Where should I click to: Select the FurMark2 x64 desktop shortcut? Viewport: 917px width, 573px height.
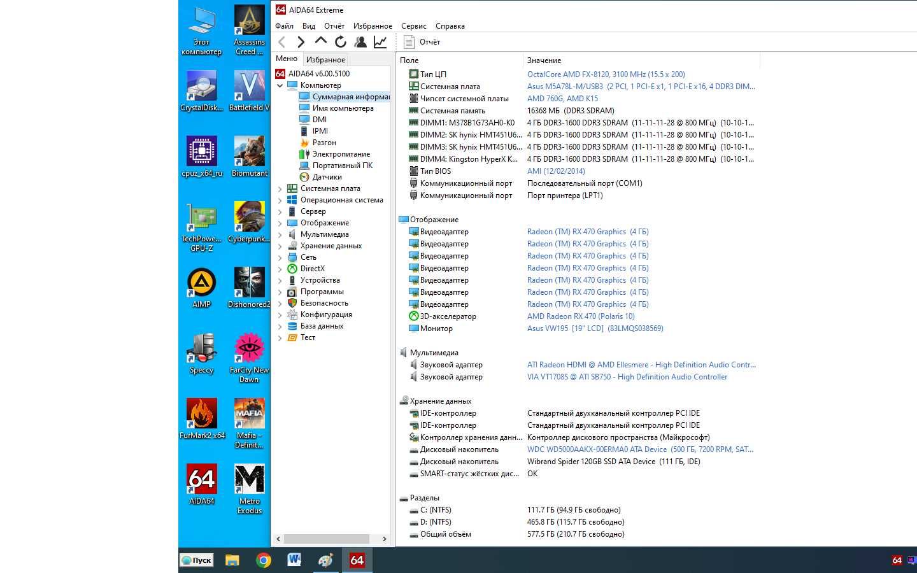202,418
